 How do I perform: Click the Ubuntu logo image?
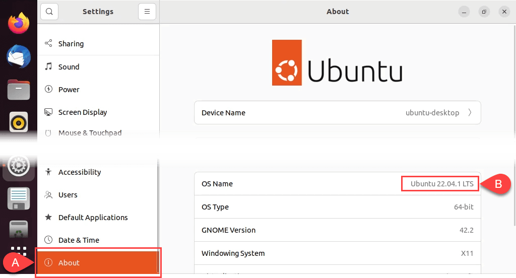coord(337,63)
